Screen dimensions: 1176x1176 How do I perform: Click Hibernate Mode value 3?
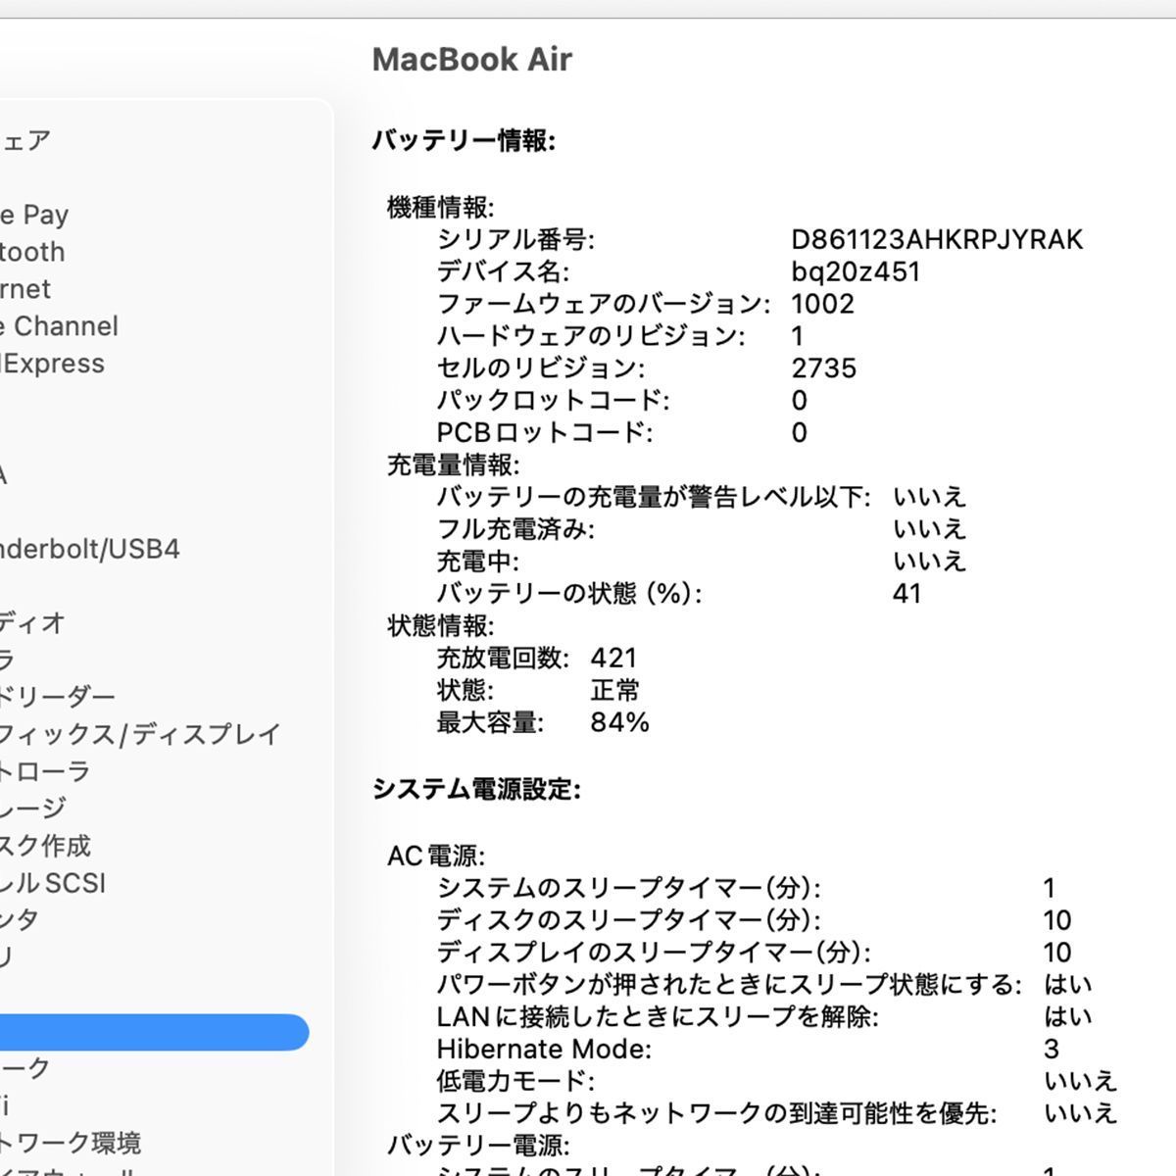click(x=1052, y=1050)
